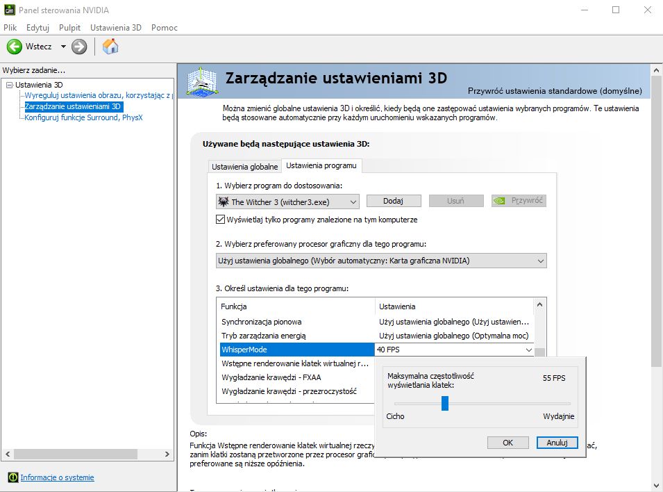Collapse the Ustawienia 3D tree node
Viewport: 663px width, 492px height.
9,85
